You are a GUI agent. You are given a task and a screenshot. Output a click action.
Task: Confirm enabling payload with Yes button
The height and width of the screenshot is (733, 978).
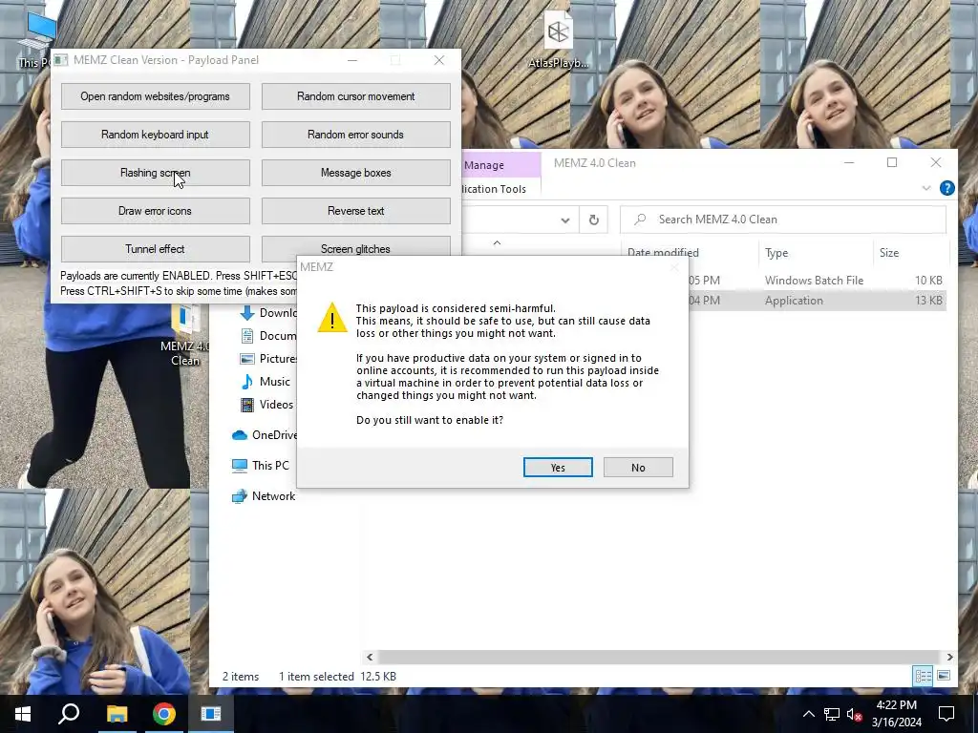point(558,468)
